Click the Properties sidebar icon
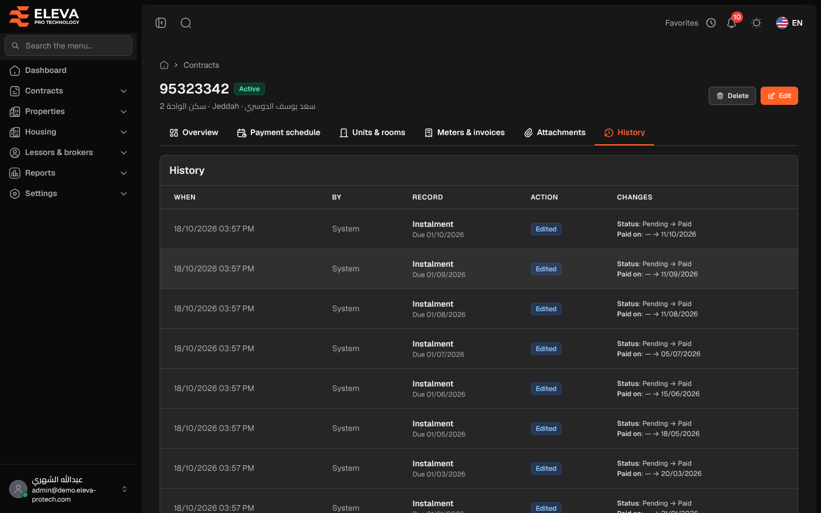Image resolution: width=821 pixels, height=513 pixels. [x=15, y=112]
